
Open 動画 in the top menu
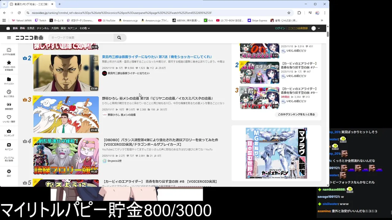pyautogui.click(x=15, y=28)
